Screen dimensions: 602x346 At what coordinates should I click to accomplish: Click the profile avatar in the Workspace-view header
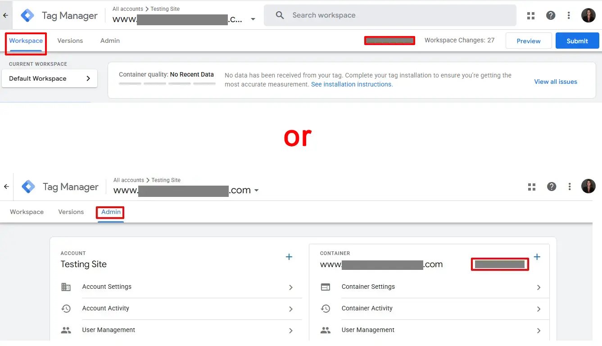[588, 15]
